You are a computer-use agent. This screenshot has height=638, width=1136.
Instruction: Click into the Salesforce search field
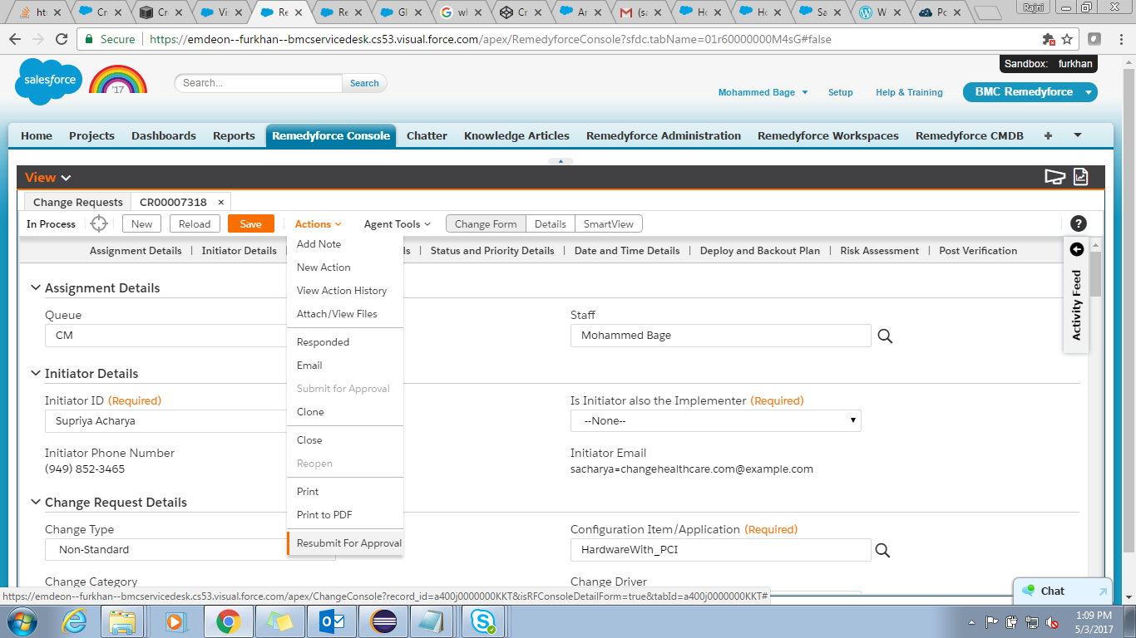coord(258,83)
